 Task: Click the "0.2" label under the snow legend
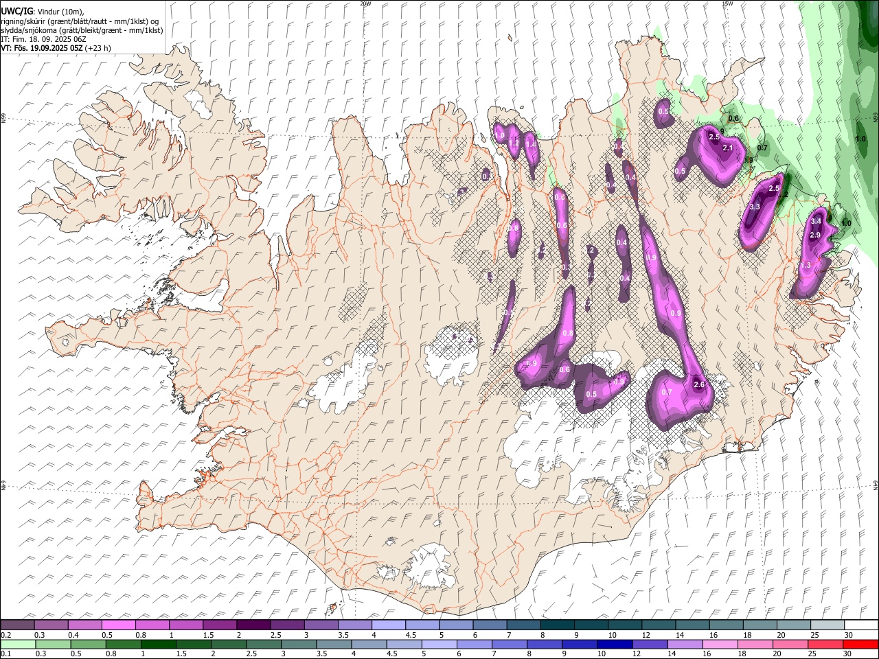click(5, 635)
